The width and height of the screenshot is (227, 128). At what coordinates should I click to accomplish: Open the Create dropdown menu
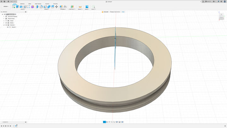point(23,9)
